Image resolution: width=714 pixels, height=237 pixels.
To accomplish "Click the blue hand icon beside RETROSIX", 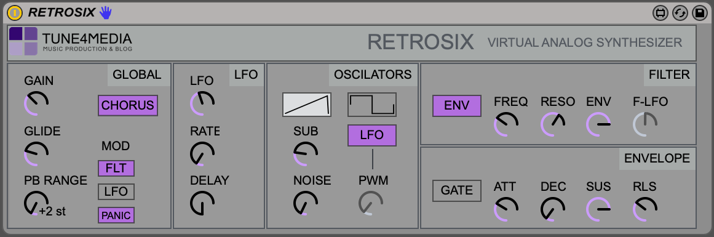I will [106, 13].
